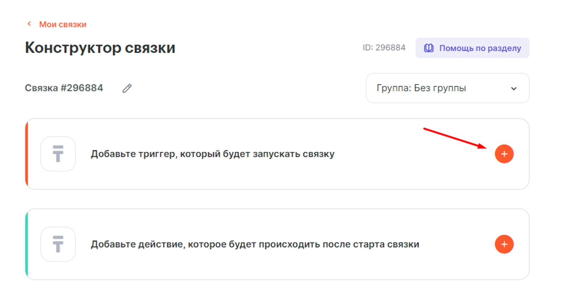Click the back chevron beside Мои связки
564x305 pixels.
click(29, 24)
